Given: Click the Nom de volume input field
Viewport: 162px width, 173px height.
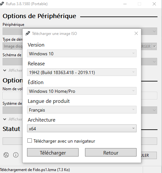Looking at the screenshot, I should pyautogui.click(x=80, y=95).
